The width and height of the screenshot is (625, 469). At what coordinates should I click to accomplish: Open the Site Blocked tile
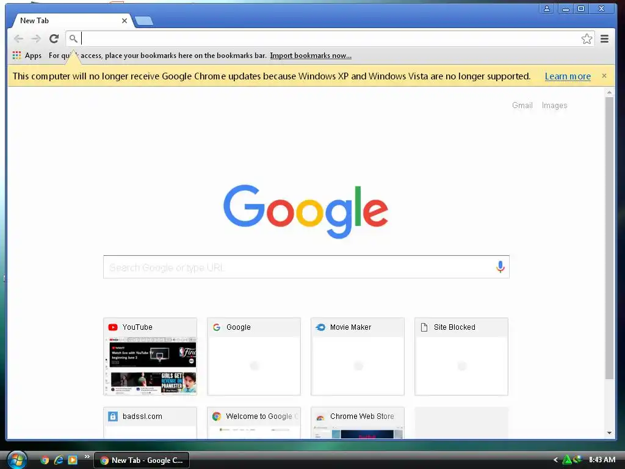point(461,357)
